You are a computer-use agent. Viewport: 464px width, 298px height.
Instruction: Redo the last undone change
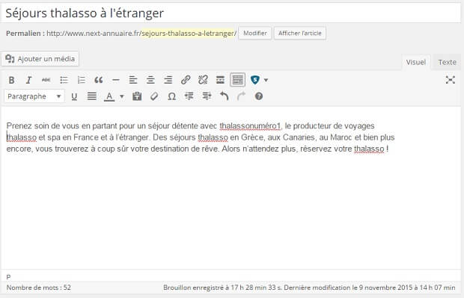click(x=241, y=96)
